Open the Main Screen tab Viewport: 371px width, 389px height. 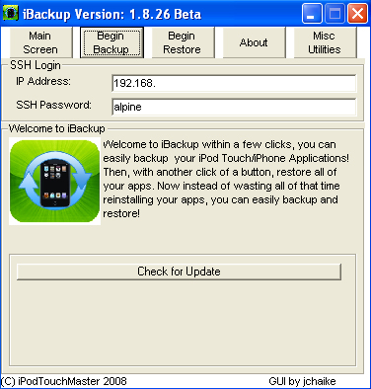point(40,42)
